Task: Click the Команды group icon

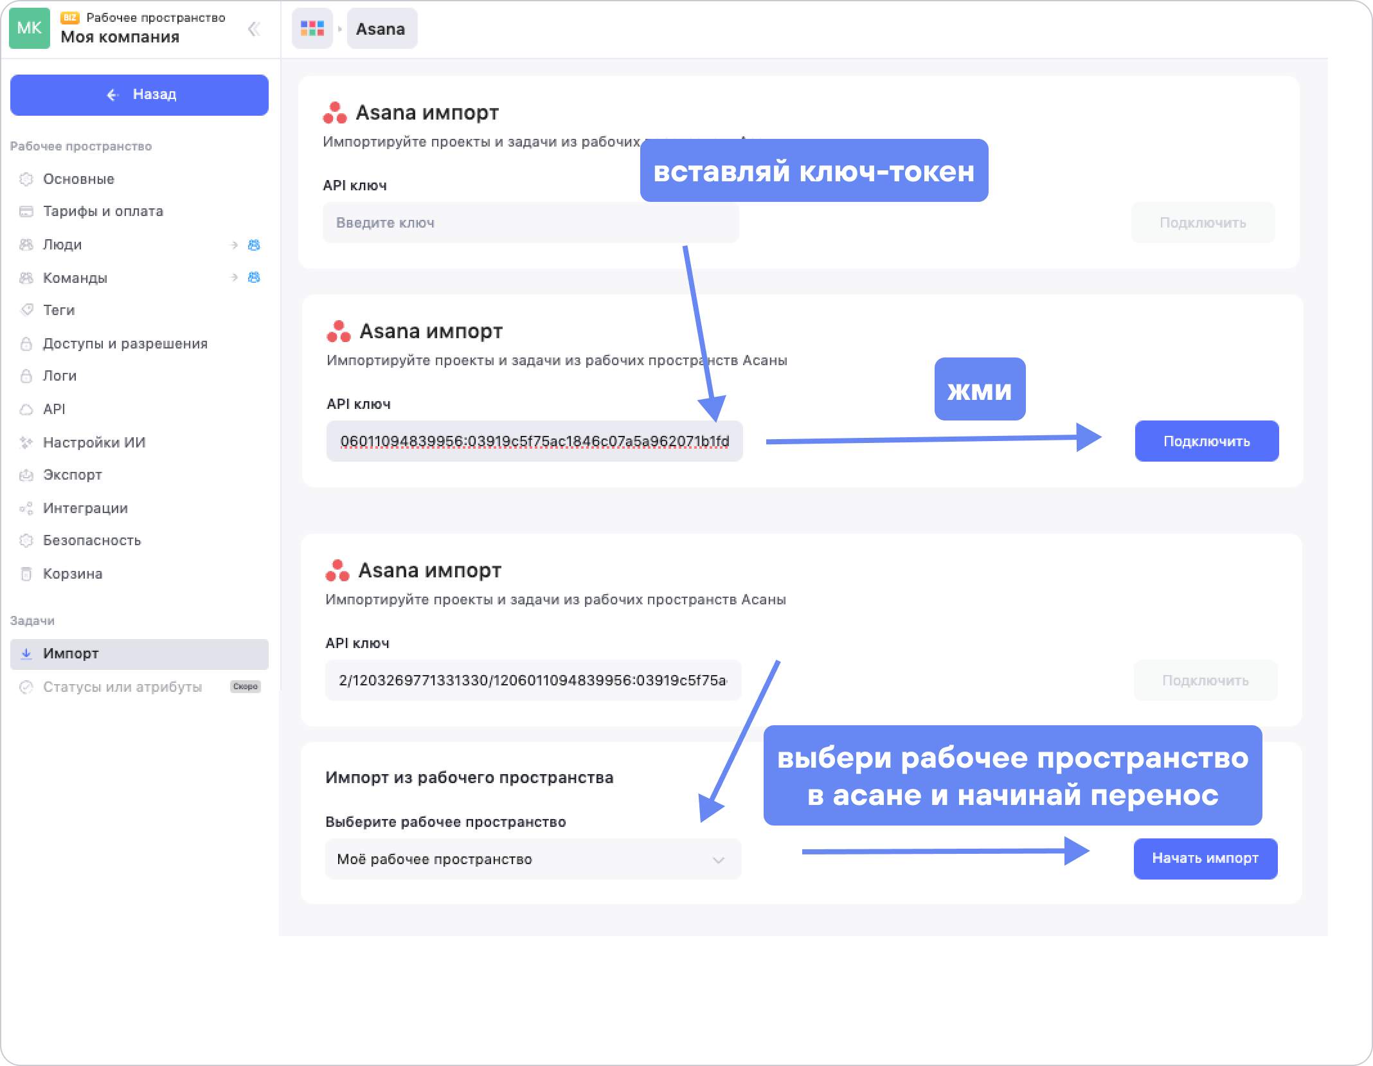Action: coord(26,278)
